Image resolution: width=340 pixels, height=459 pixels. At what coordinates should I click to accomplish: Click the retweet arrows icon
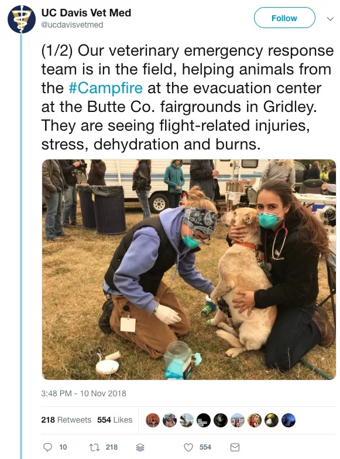[x=94, y=447]
